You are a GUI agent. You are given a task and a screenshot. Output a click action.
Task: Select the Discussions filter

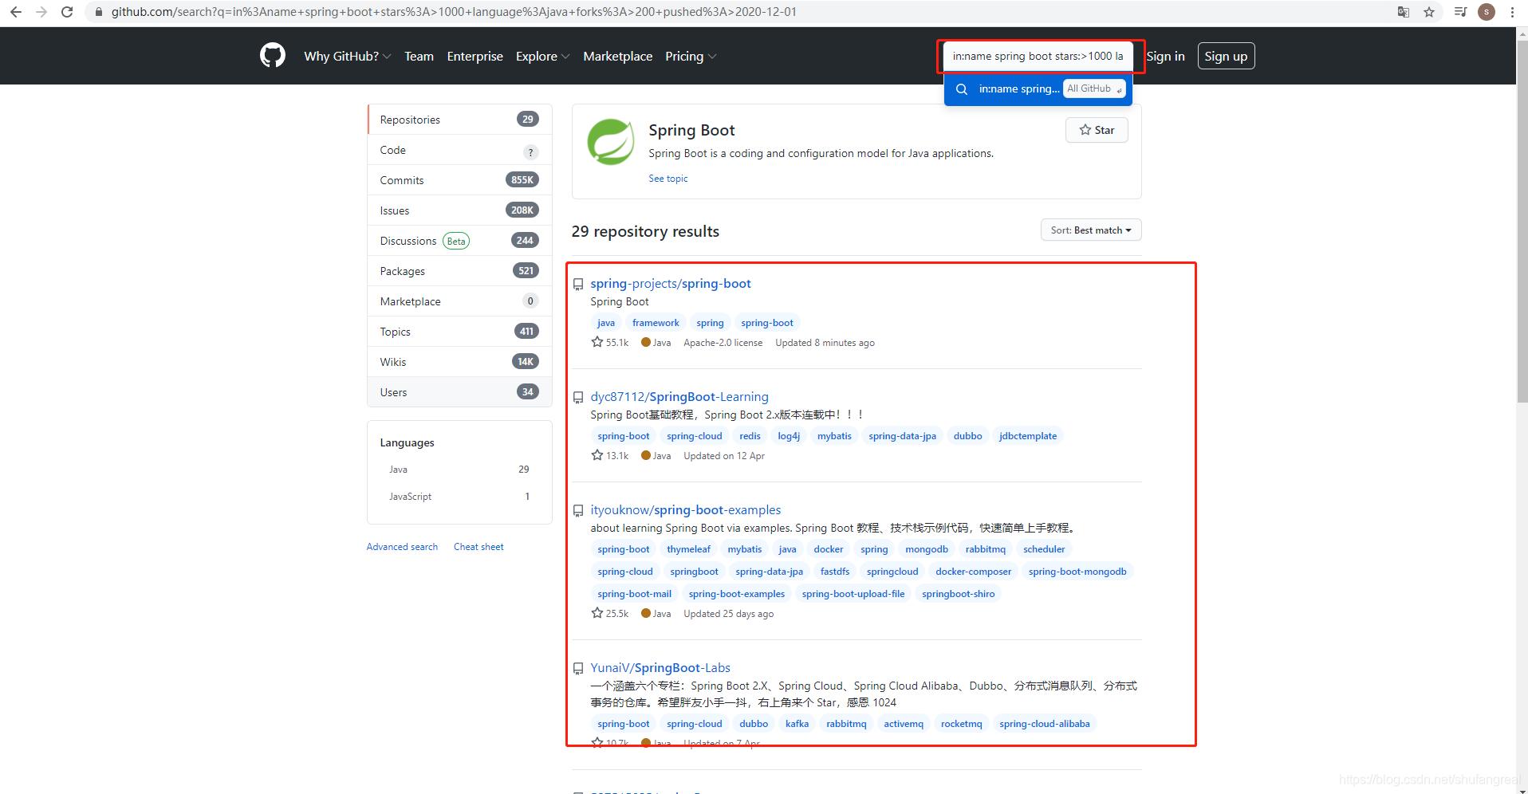(459, 241)
